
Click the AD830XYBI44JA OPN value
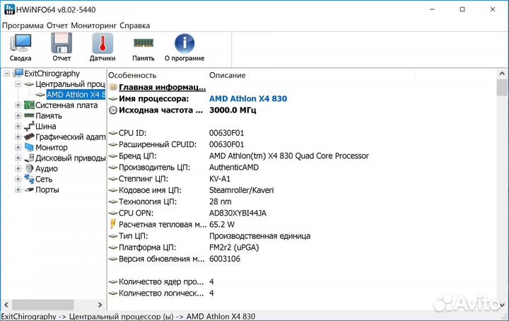(238, 213)
